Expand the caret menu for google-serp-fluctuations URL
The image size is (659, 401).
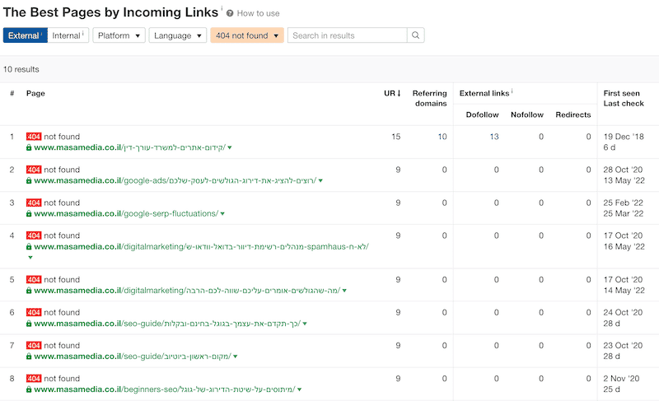222,214
